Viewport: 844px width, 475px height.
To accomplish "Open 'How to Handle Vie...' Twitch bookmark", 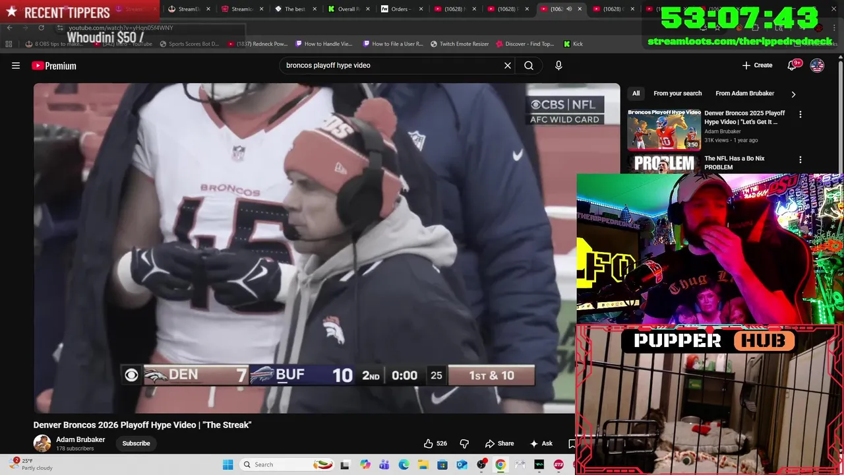I will click(x=324, y=44).
